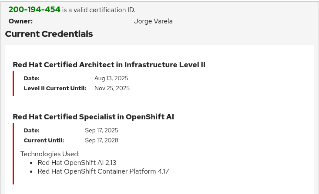Click the Technologies Used label

50,154
